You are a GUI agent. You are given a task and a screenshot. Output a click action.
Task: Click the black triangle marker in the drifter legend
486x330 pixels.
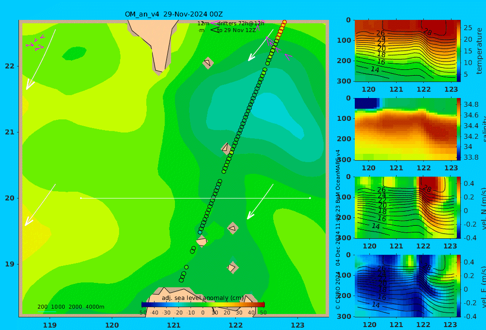[214, 30]
